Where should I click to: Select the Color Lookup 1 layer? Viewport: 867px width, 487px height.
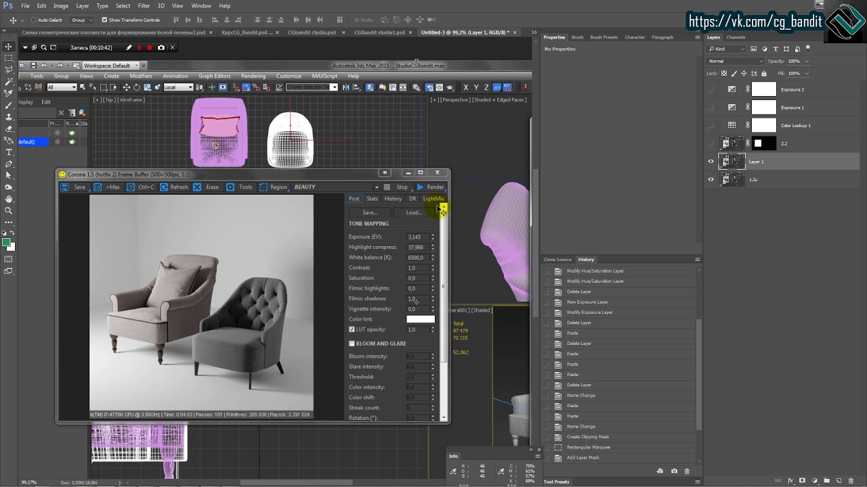pos(795,125)
